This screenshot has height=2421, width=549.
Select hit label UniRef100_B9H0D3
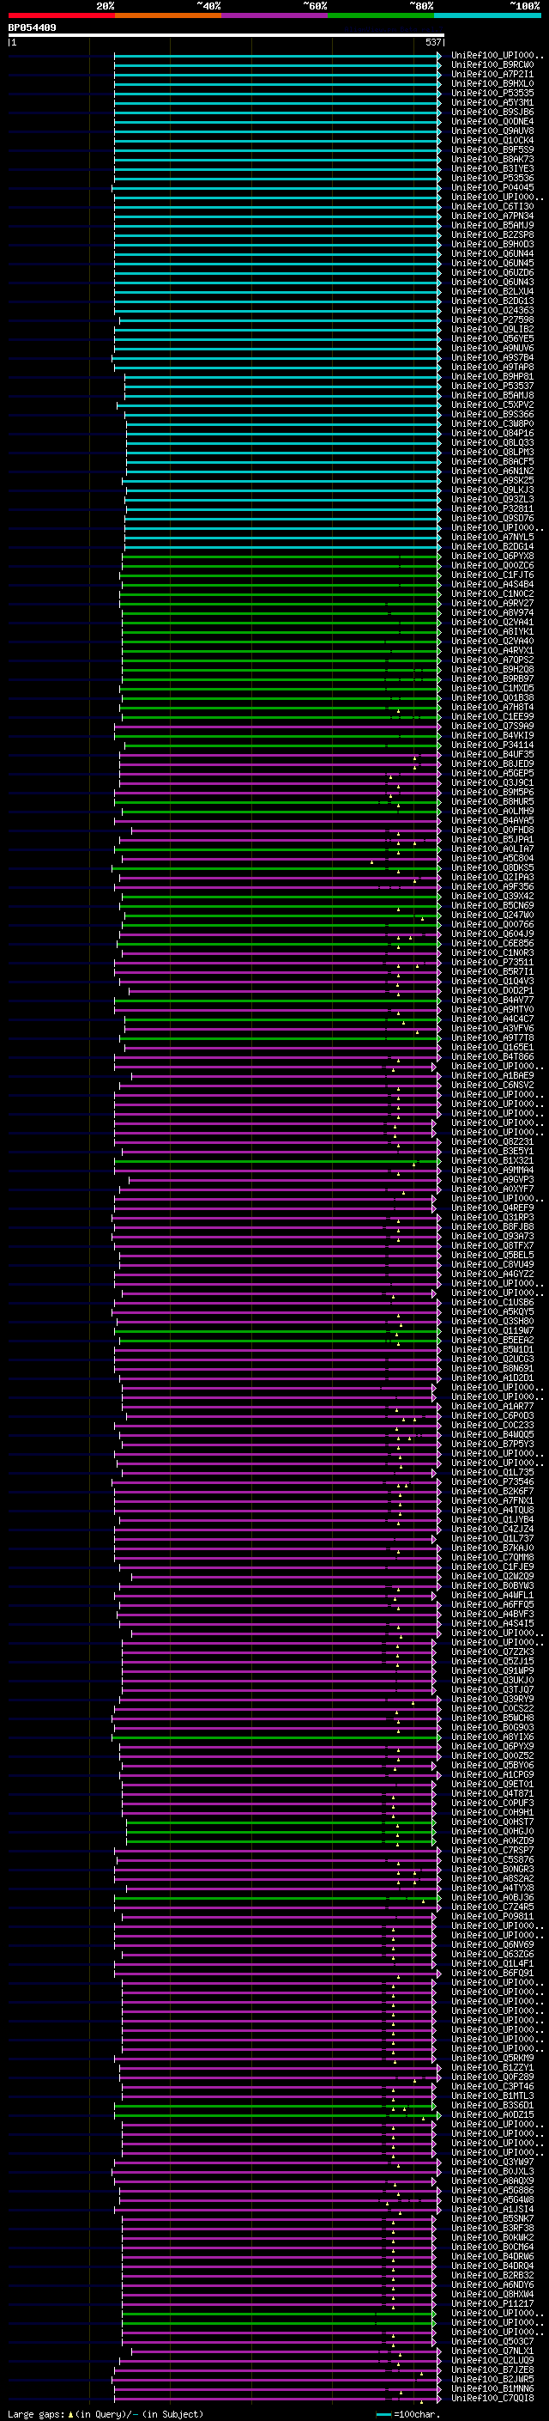pos(492,245)
